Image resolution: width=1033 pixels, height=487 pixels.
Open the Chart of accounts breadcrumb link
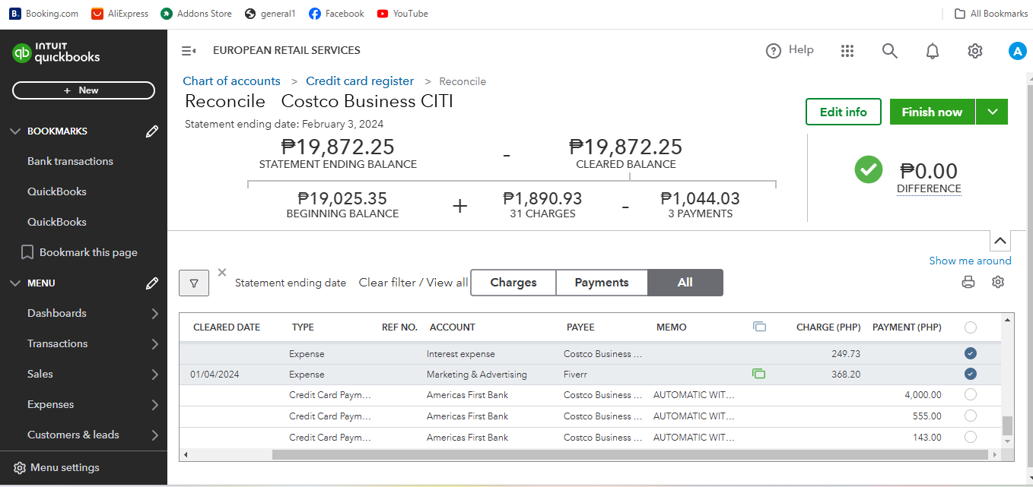(231, 81)
